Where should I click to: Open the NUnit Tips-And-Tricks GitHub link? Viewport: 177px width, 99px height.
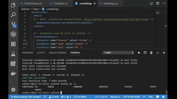[116, 19]
